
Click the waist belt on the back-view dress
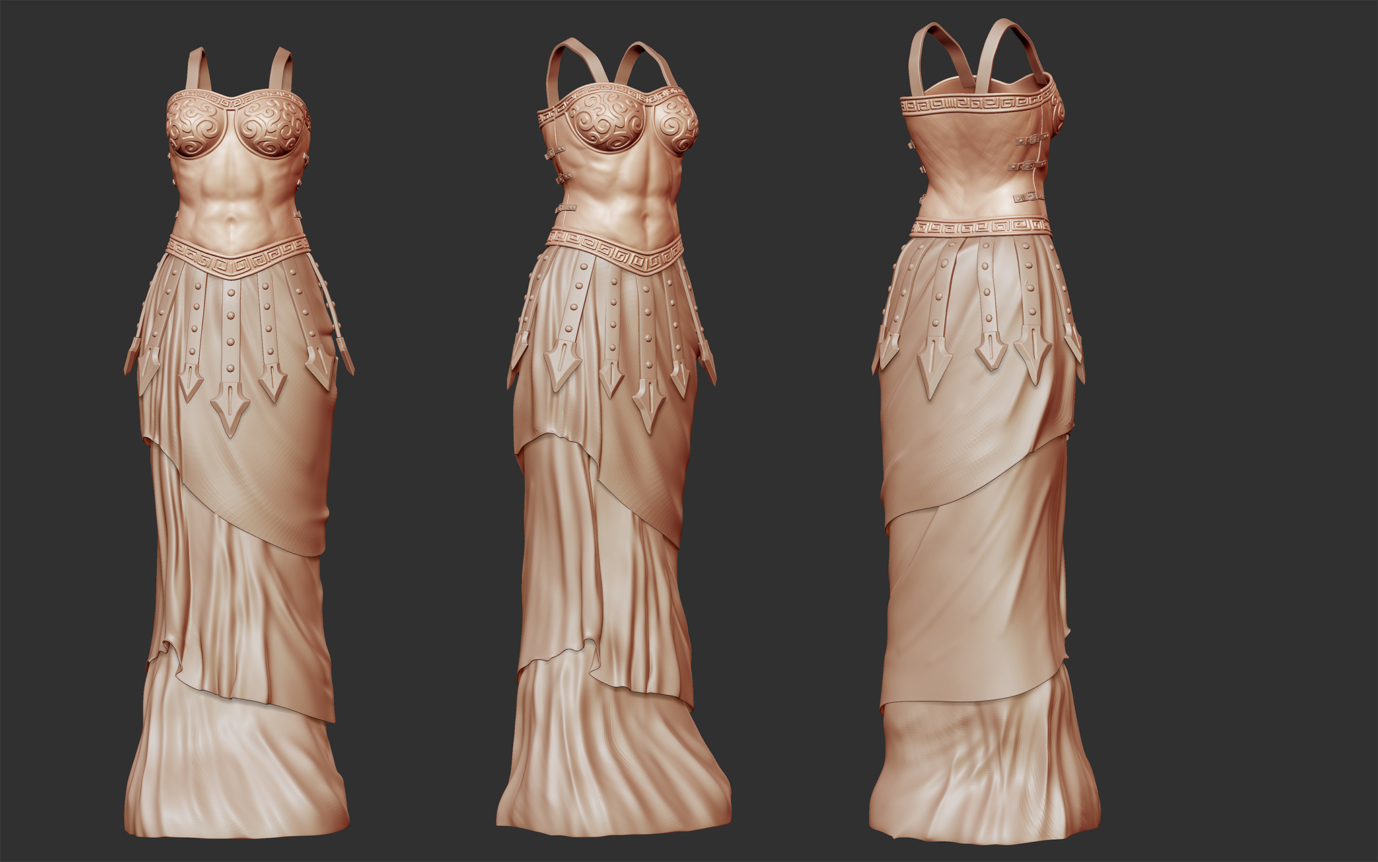[980, 228]
